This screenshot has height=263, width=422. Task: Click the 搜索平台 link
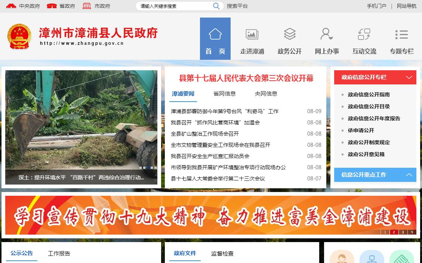tap(237, 6)
